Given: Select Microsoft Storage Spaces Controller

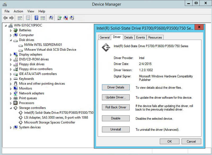Looking at the screenshot, I should click(x=50, y=122).
